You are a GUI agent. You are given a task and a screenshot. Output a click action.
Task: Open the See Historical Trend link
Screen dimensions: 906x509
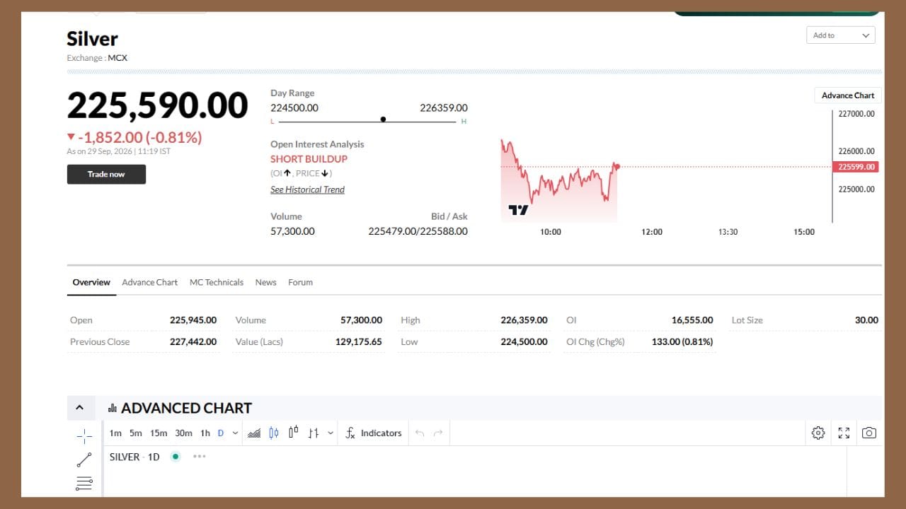[x=307, y=189]
